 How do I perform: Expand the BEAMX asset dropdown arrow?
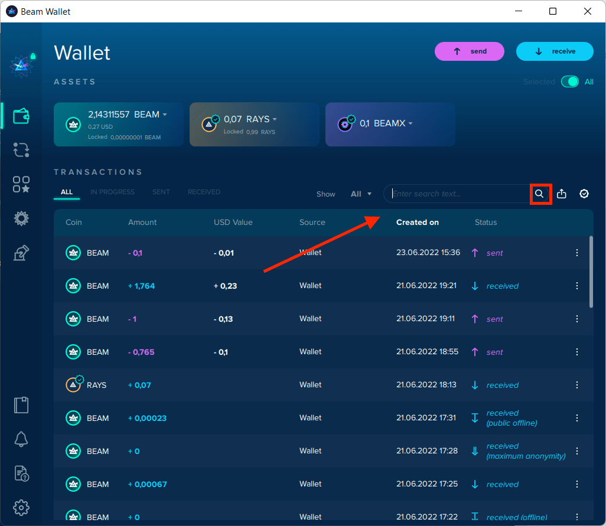[x=410, y=123]
